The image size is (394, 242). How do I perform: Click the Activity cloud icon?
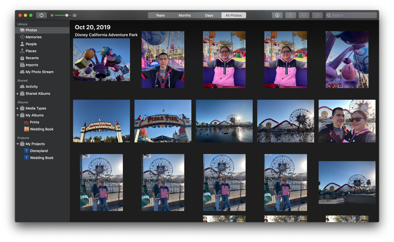[22, 87]
